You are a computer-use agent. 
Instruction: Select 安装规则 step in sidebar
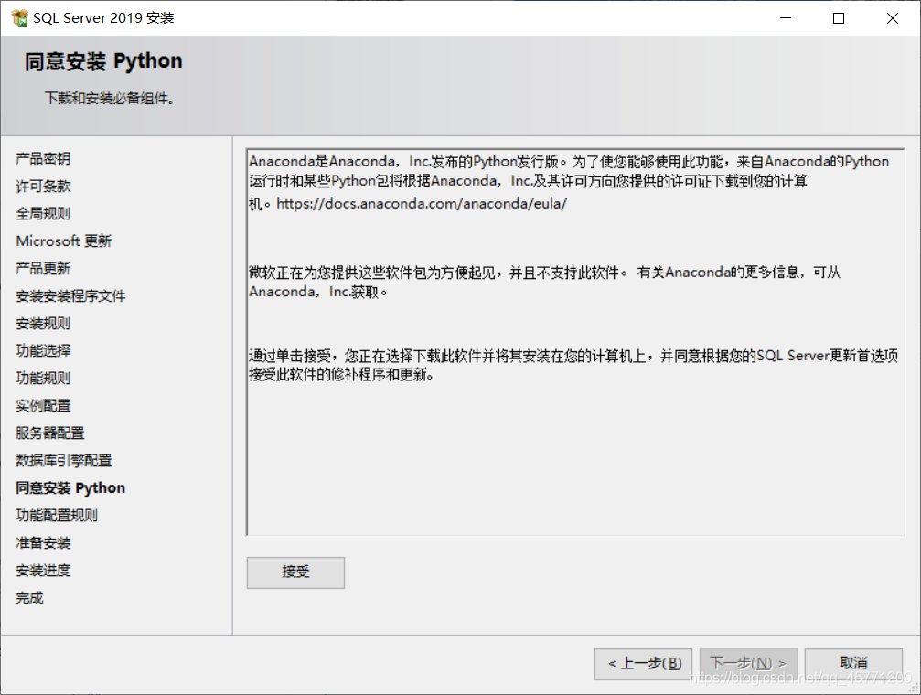coord(43,323)
